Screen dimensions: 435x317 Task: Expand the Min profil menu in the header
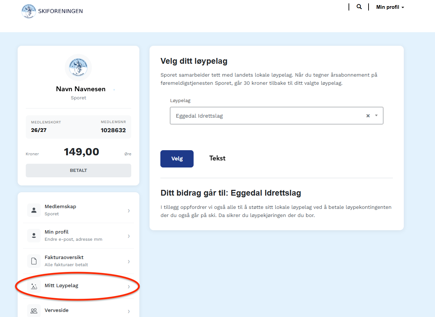pos(390,7)
